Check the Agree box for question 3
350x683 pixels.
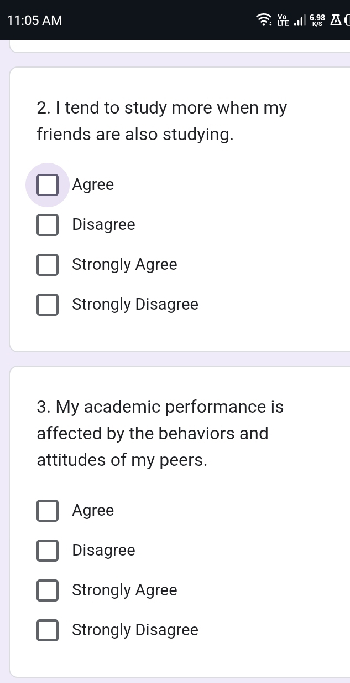[x=48, y=511]
